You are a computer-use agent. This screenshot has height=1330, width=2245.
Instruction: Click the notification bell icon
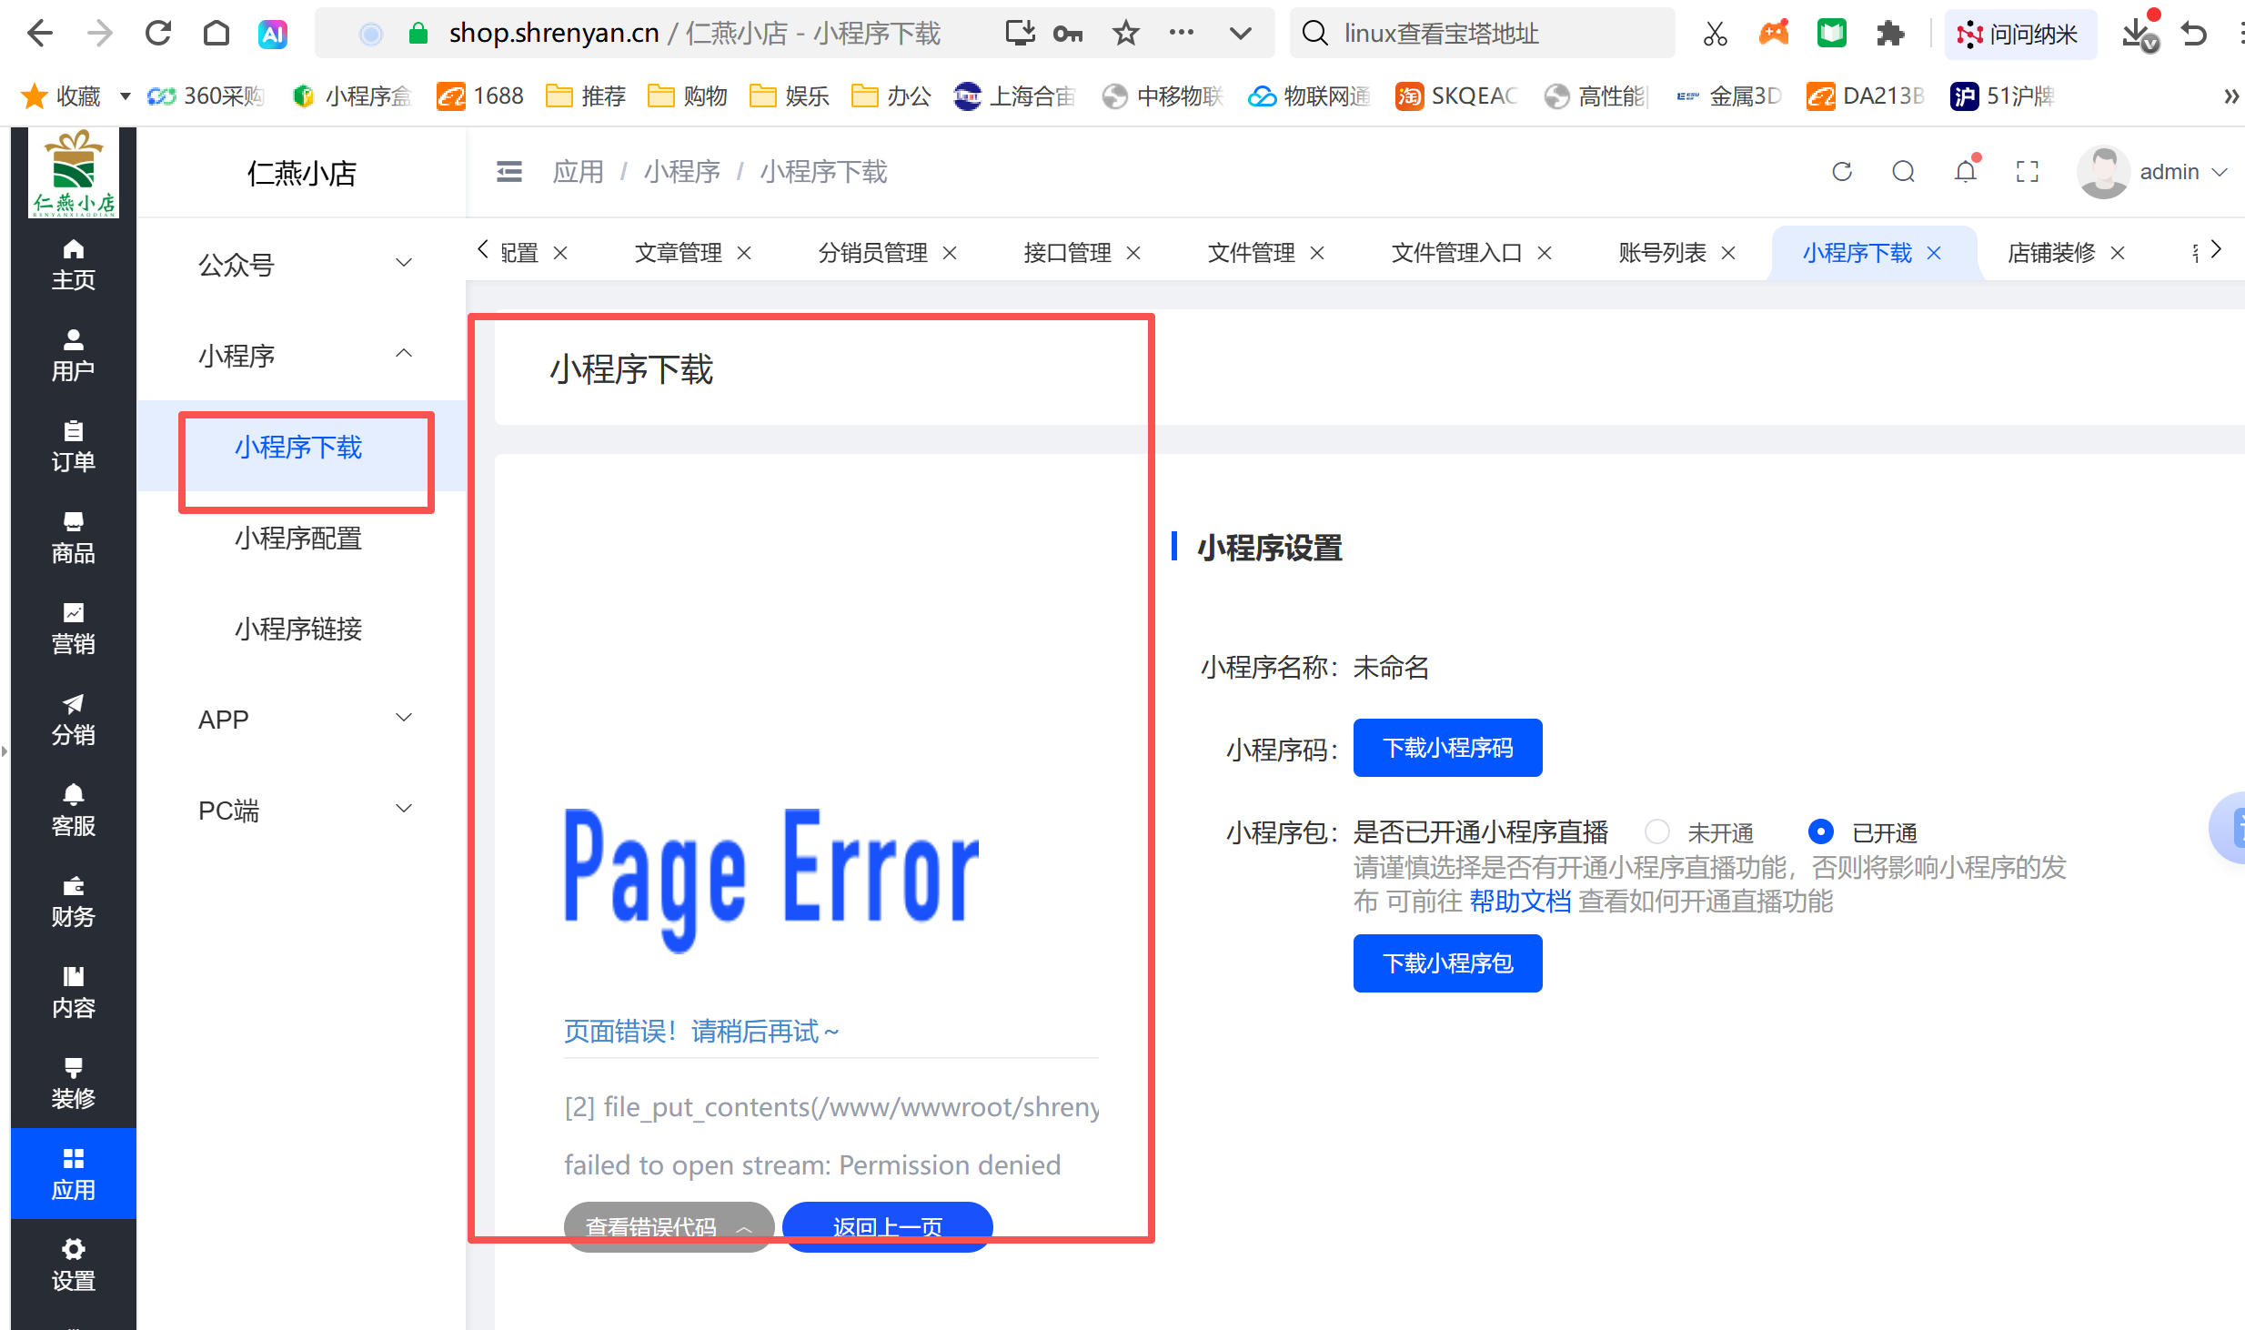coord(1965,172)
